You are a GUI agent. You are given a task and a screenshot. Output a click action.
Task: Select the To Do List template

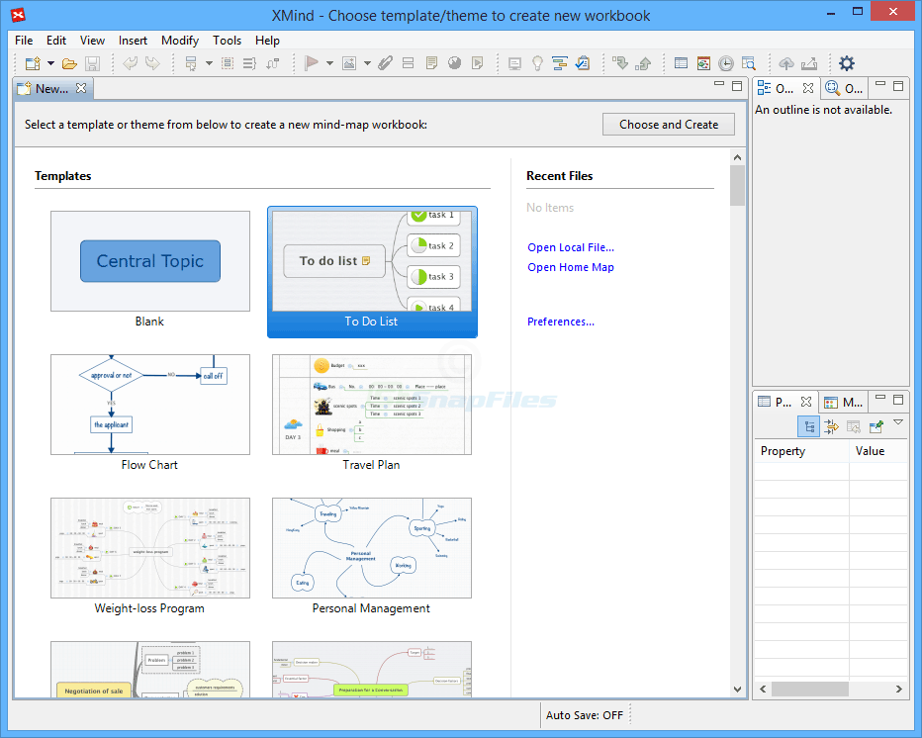click(x=372, y=272)
